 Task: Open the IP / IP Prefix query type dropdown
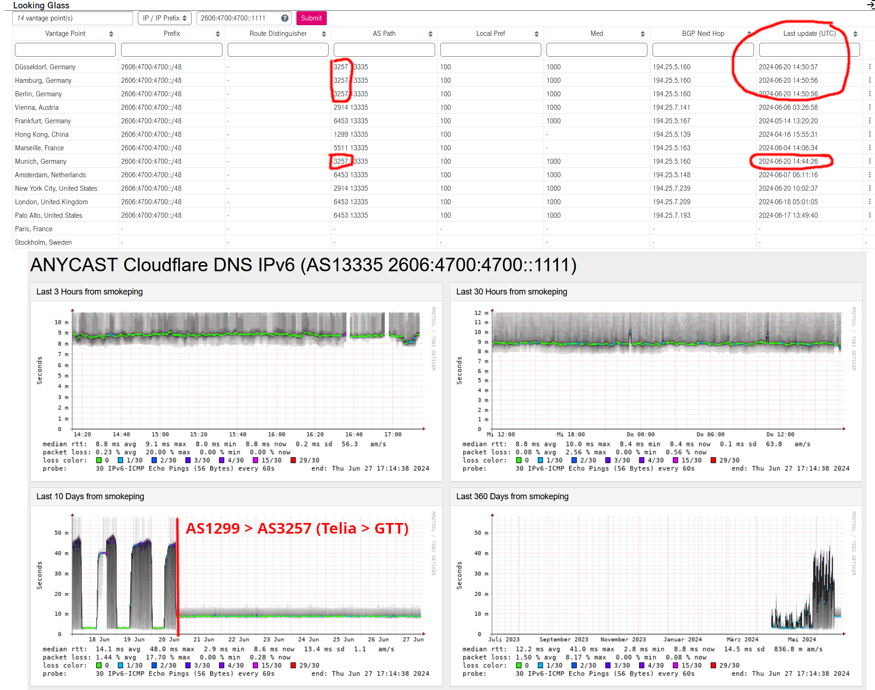pos(164,18)
